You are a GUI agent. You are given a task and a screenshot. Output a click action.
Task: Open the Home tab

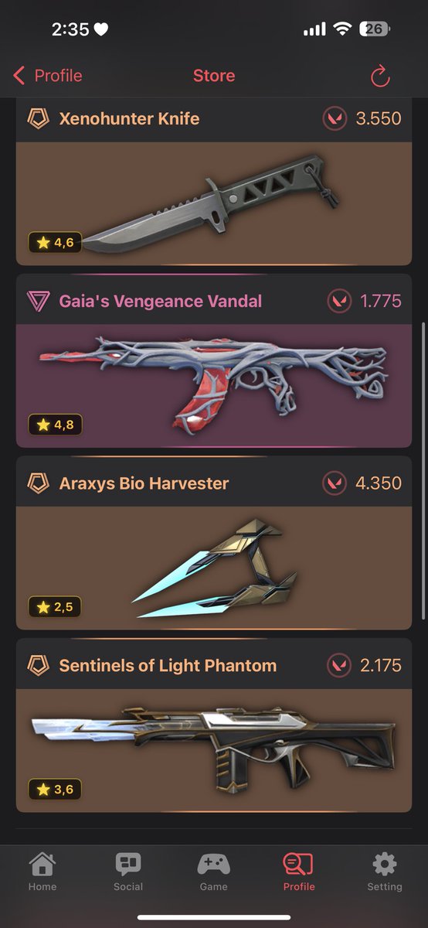point(42,872)
